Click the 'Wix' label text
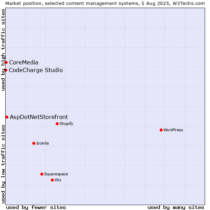The height and width of the screenshot is (210, 210). click(58, 180)
